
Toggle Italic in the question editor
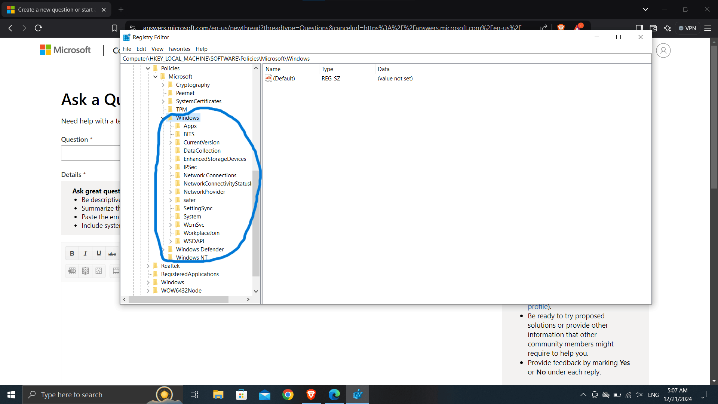click(x=85, y=253)
